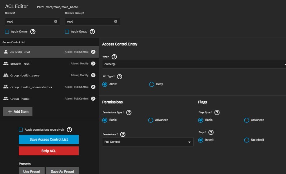Viewport: 286px width, 174px height.
Task: Check Apply permissions recursively
Action: click(x=21, y=130)
